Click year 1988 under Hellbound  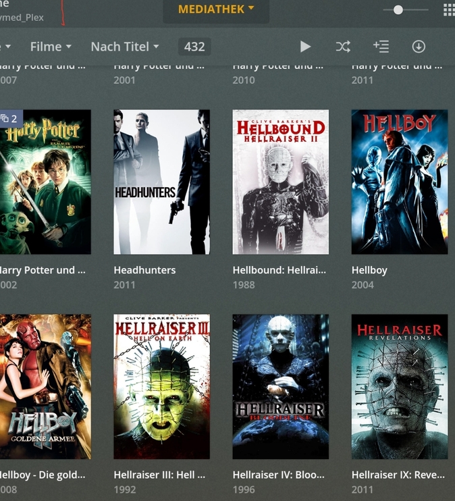(x=244, y=285)
